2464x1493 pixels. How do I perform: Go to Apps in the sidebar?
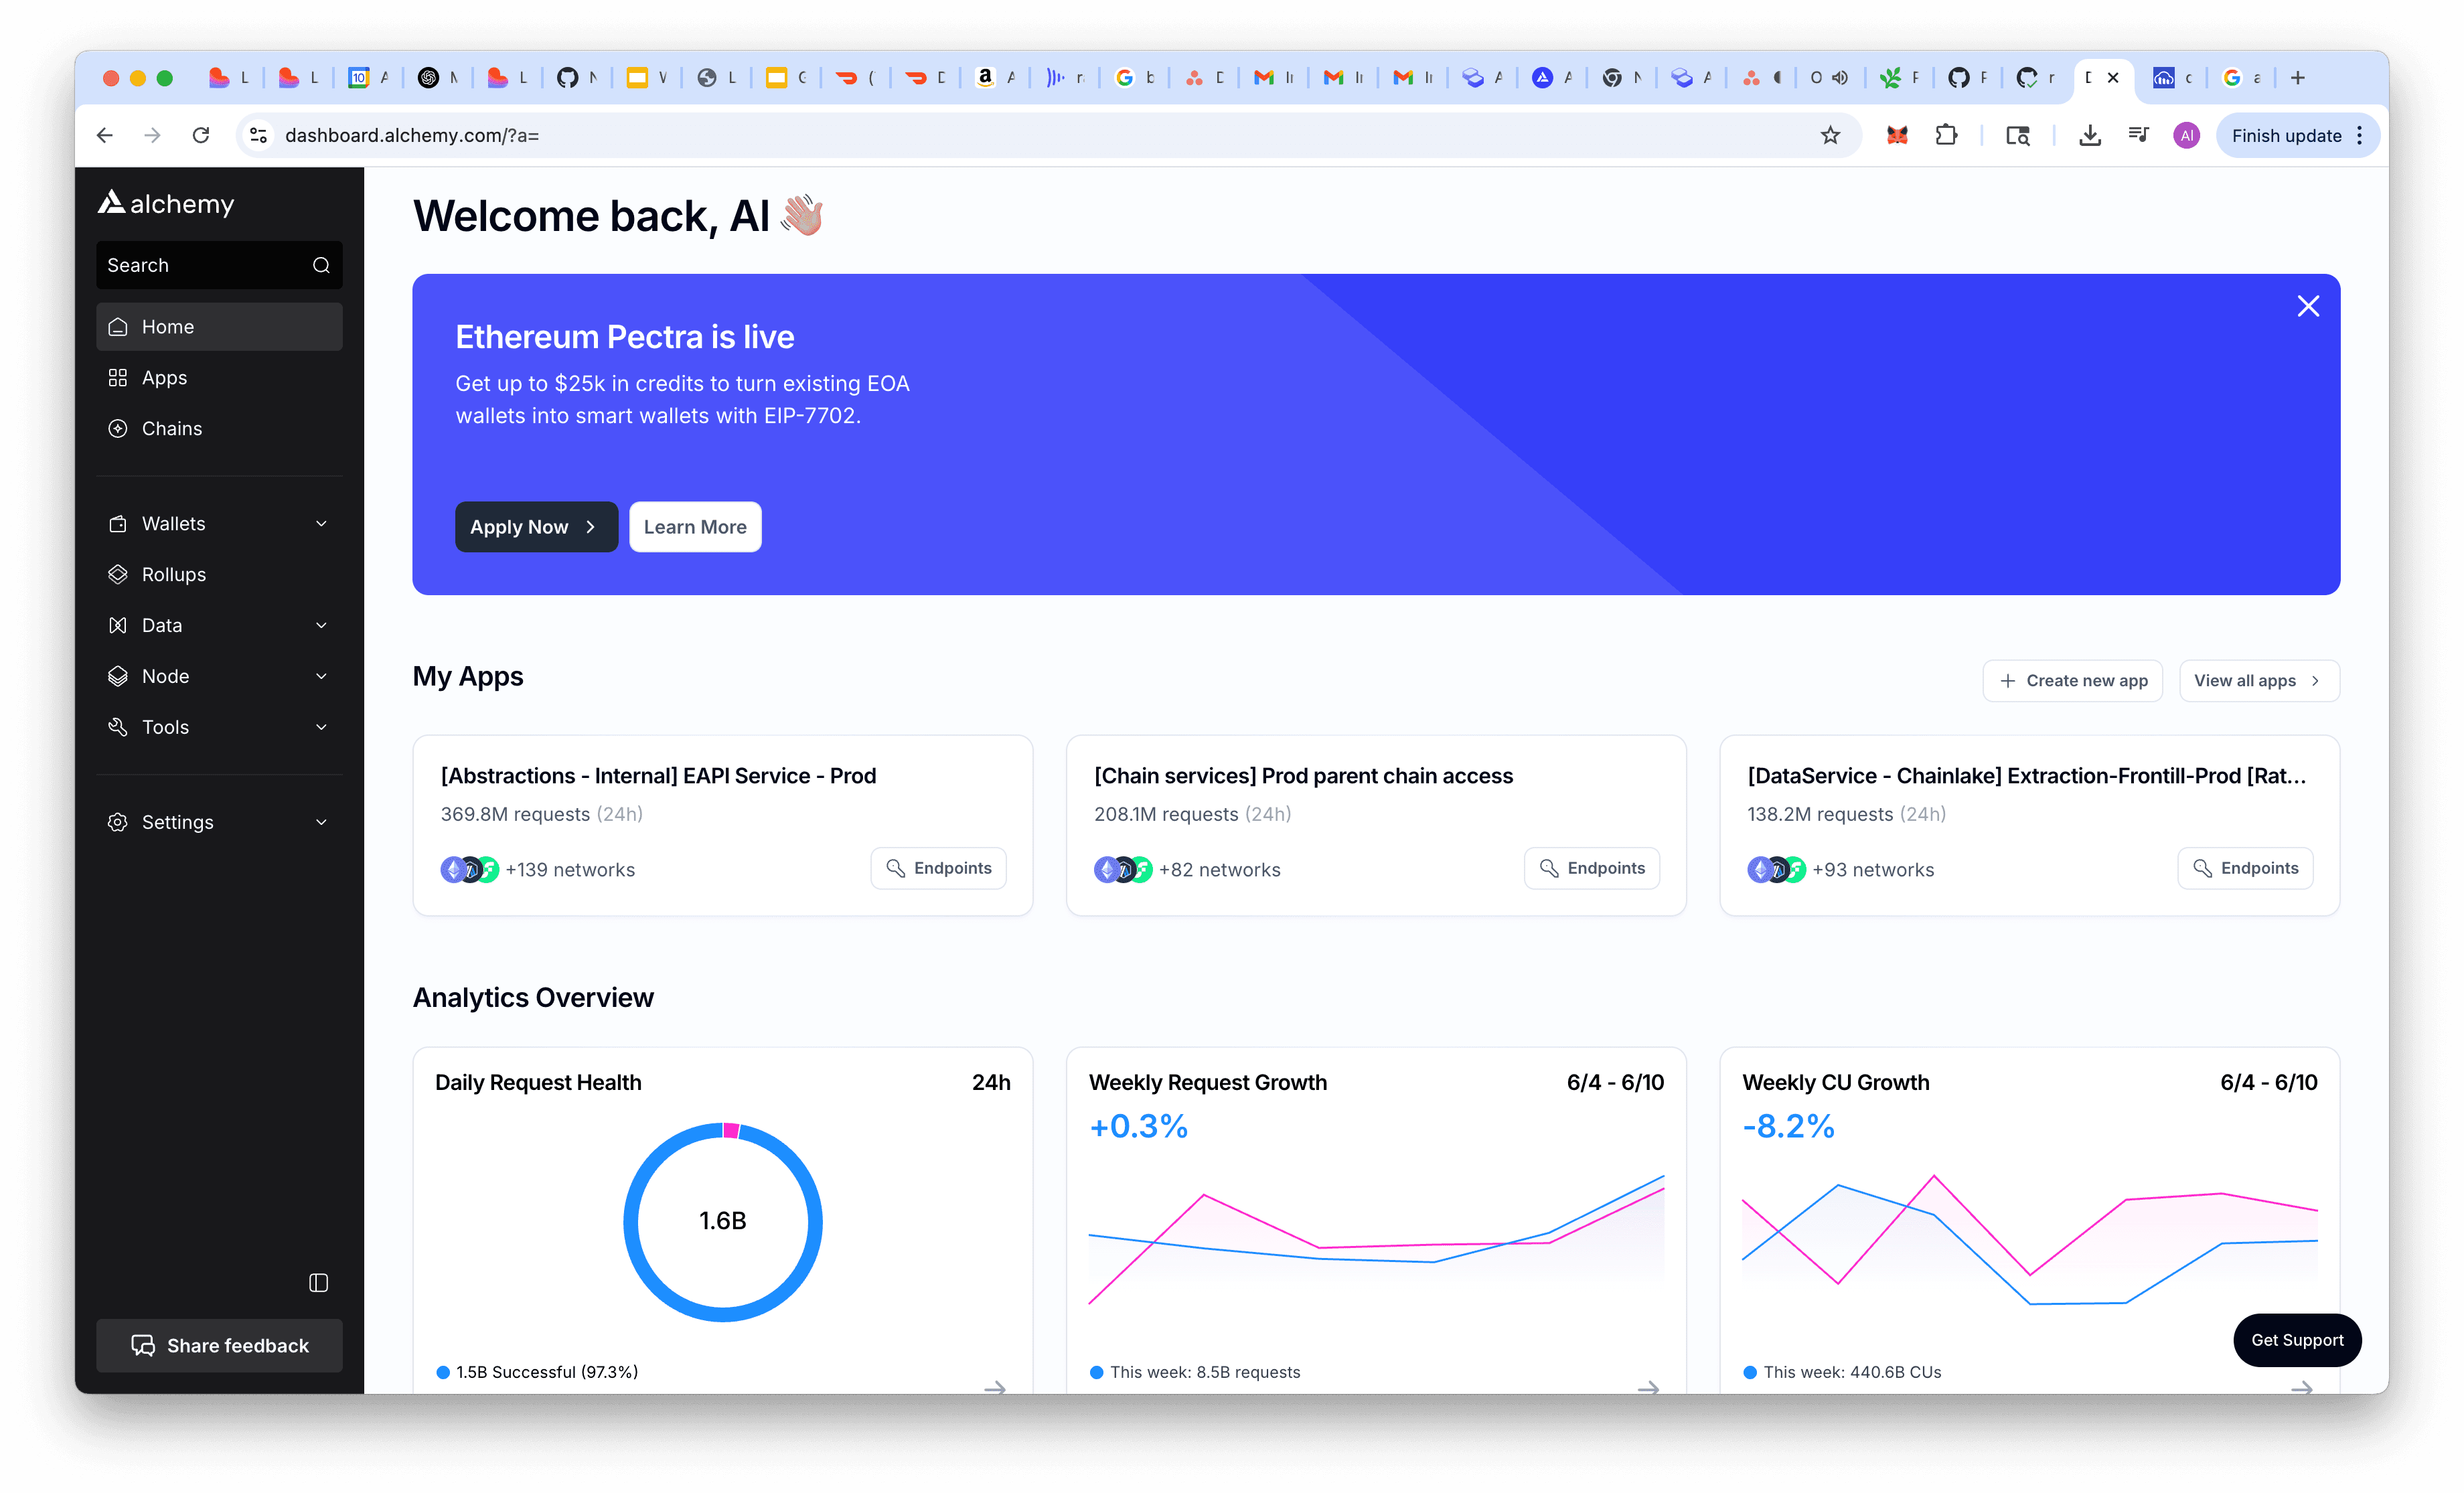[165, 378]
